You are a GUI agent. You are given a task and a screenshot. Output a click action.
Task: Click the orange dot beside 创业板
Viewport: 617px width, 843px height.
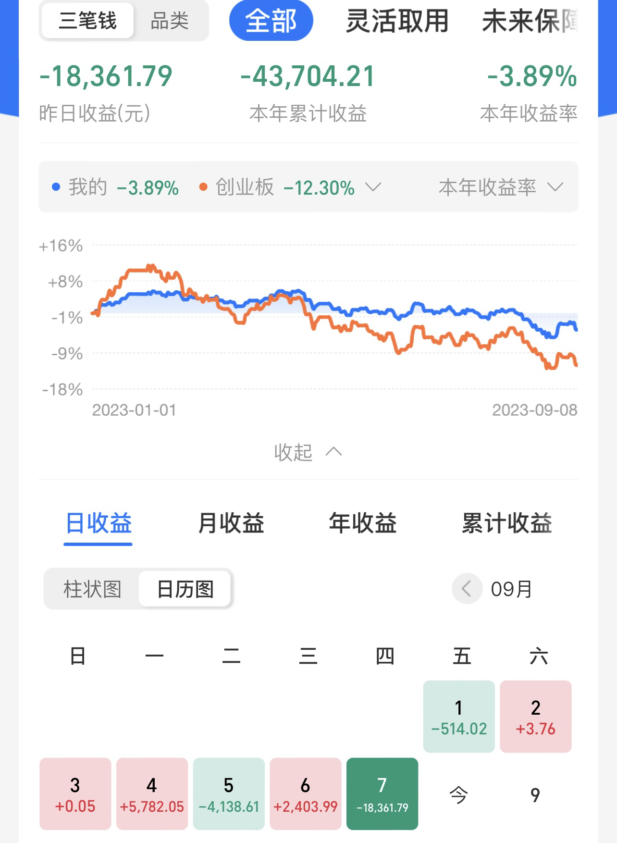click(203, 187)
